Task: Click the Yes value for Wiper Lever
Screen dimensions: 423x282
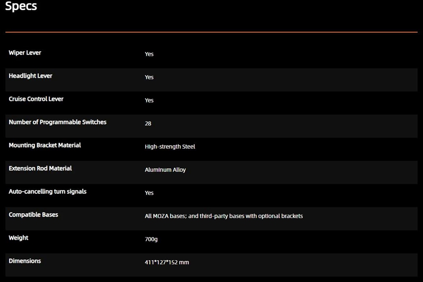Action: tap(149, 54)
